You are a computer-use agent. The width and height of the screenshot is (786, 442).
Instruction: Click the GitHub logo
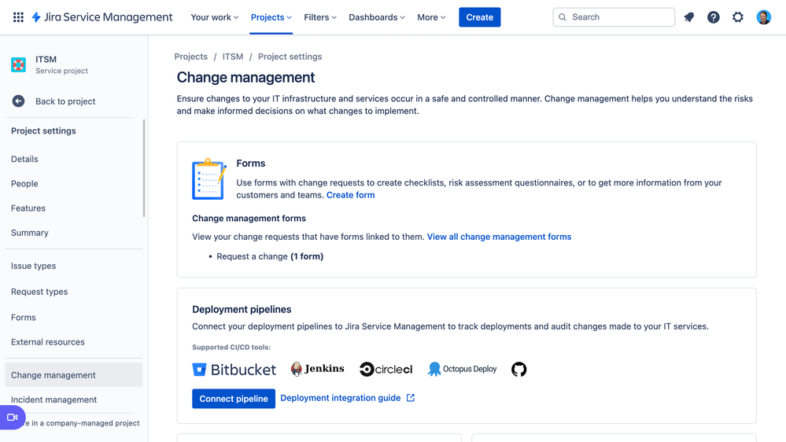click(x=518, y=370)
